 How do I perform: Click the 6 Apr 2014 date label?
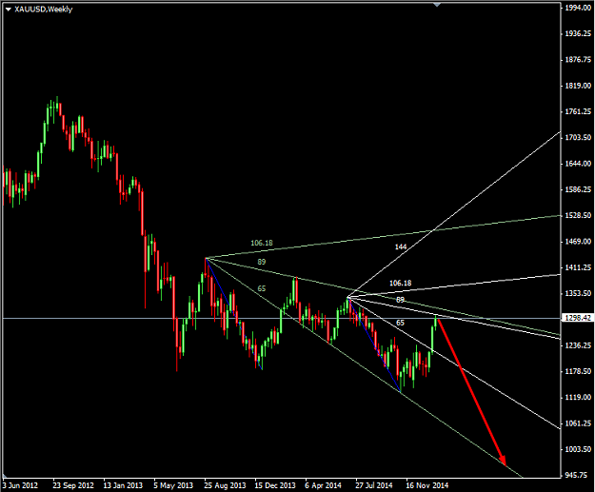(323, 485)
